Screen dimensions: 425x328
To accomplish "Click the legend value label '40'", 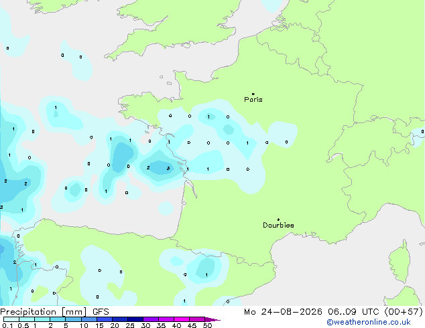I will 177,325.
